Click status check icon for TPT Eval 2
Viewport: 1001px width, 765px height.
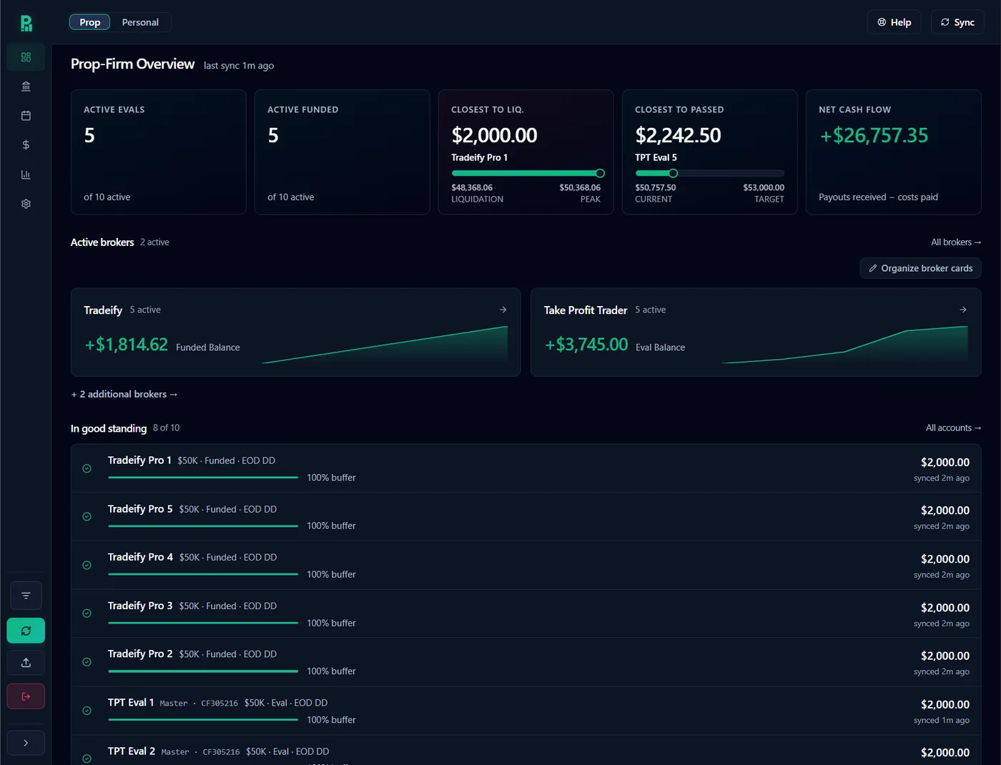pos(87,759)
